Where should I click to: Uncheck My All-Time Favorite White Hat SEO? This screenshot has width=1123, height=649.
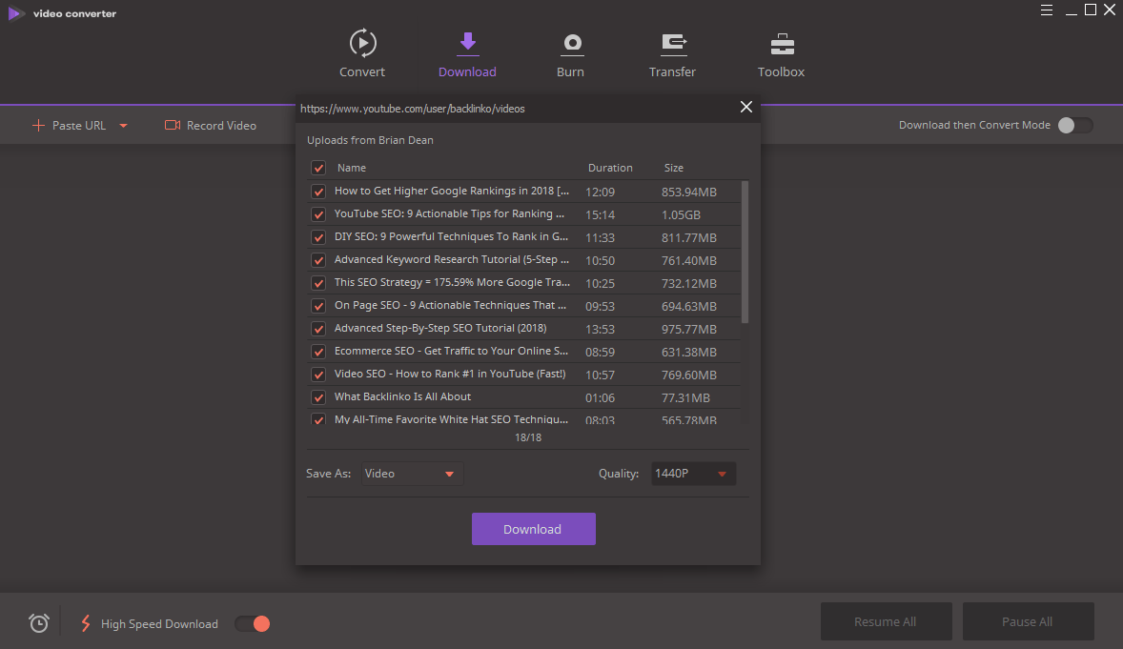click(x=318, y=419)
